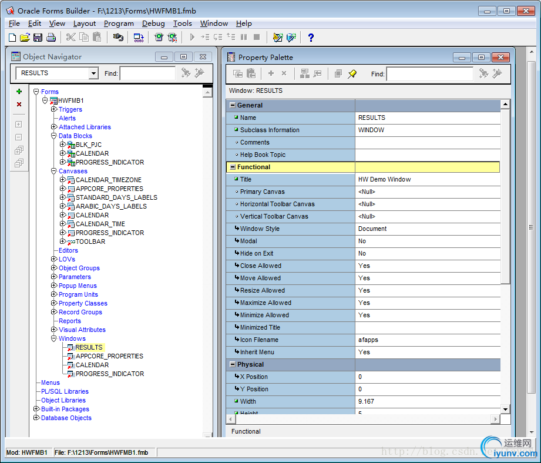Screen dimensions: 541x463
Task: Open the RESULTS dropdown in Object Navigator
Action: click(x=93, y=73)
